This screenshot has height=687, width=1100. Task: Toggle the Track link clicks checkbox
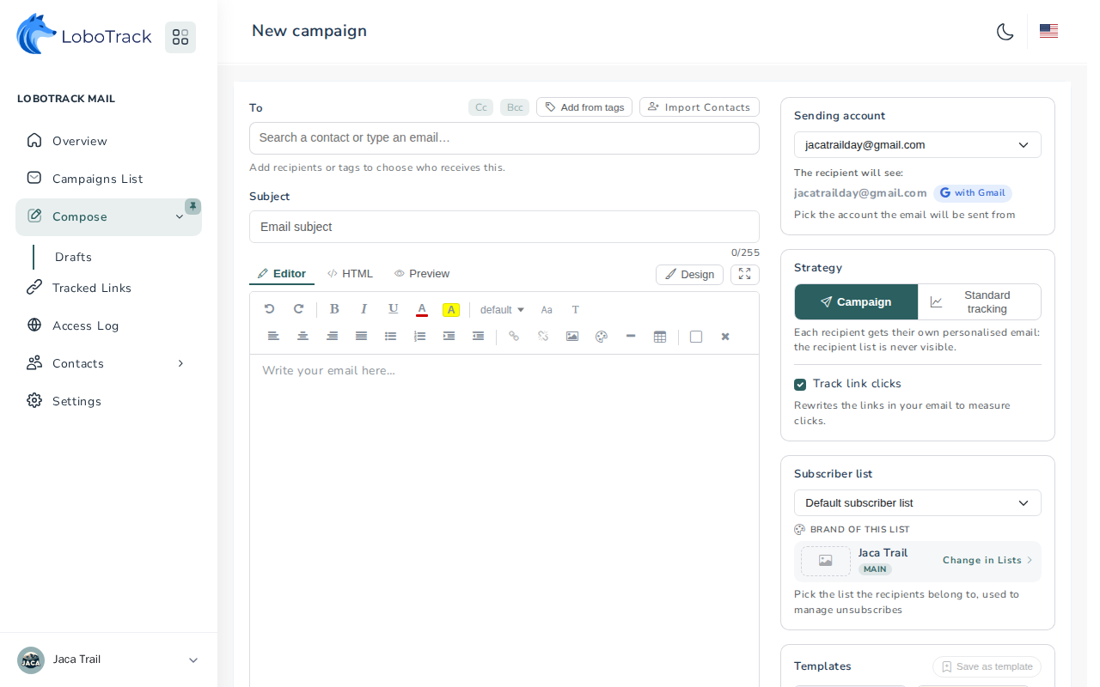pyautogui.click(x=800, y=384)
